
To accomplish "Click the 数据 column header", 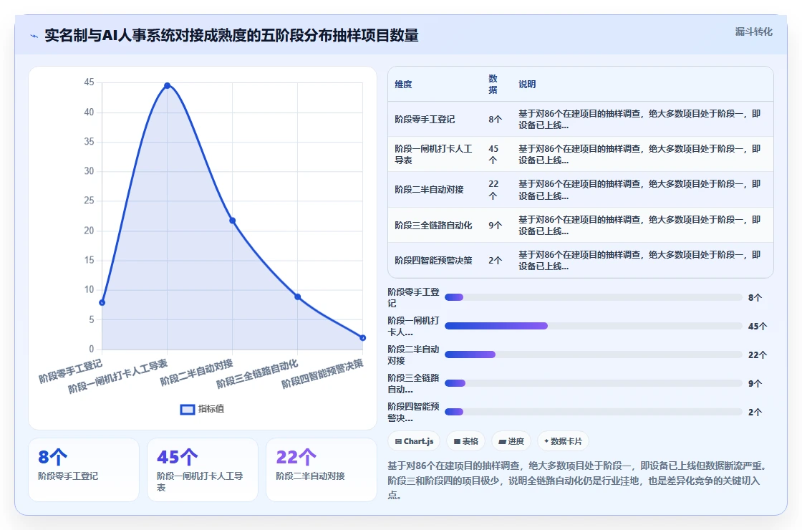I will [x=493, y=84].
